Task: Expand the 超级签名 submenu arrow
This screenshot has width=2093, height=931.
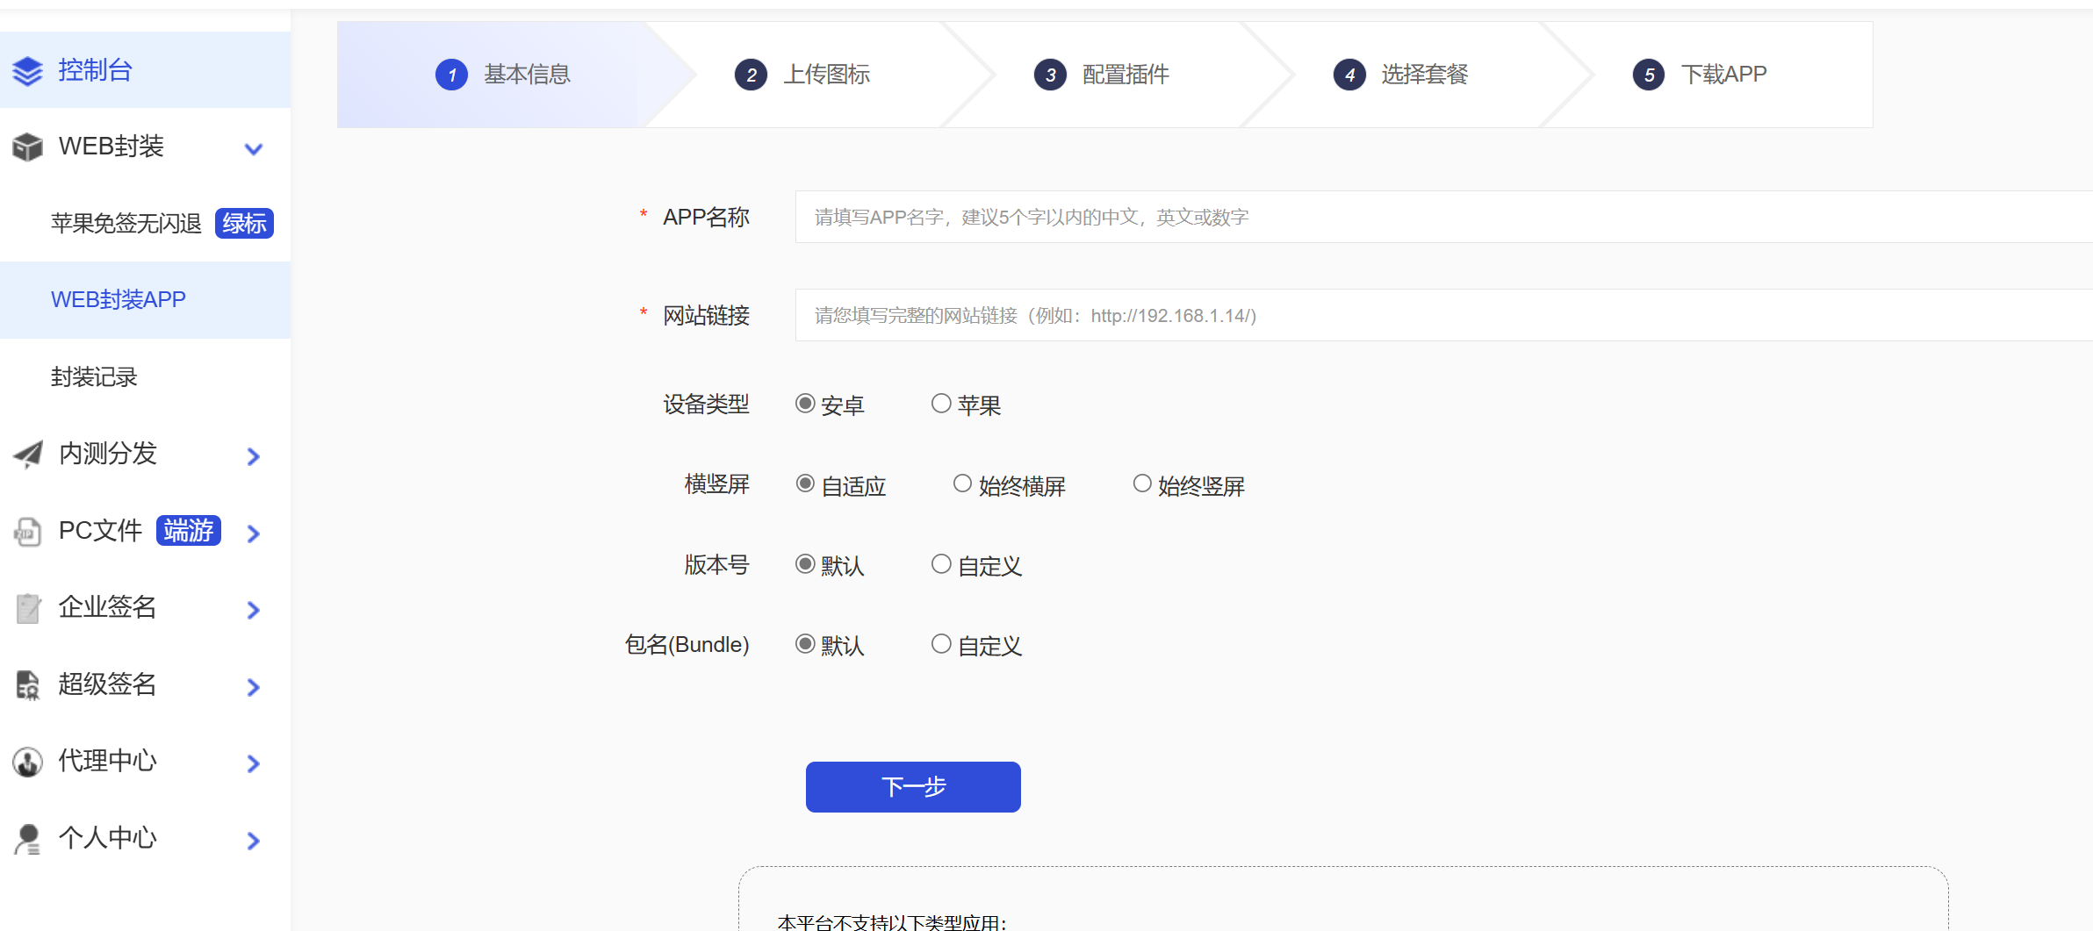Action: 254,687
